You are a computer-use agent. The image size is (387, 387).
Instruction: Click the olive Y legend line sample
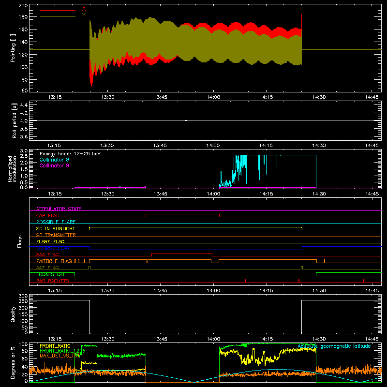click(58, 16)
